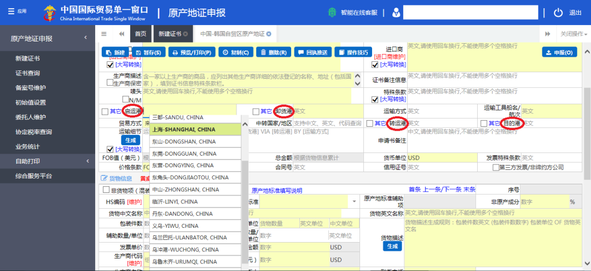Choose 义乌-YIWU, CHINA in the list

[195, 226]
